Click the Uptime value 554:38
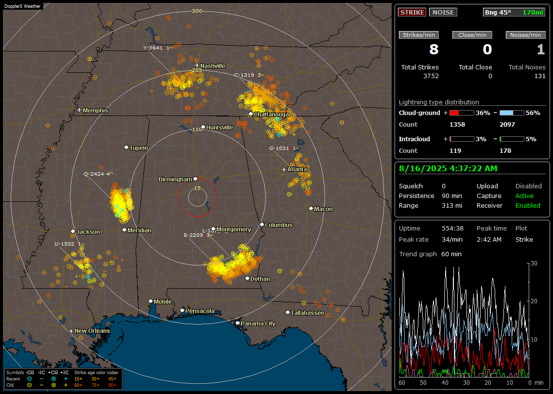Viewport: 553px width, 394px height. (x=452, y=229)
